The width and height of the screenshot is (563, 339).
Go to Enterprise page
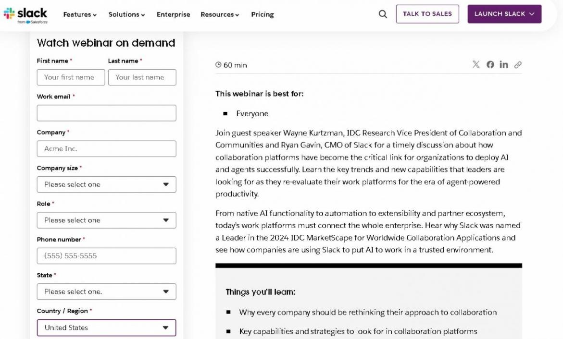pos(173,14)
